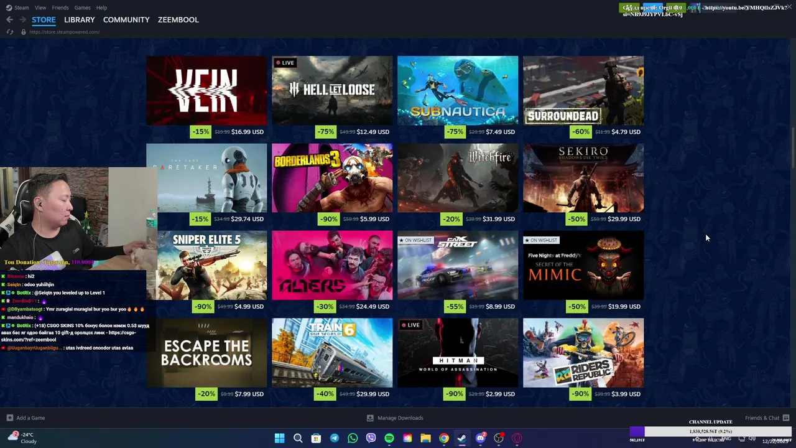
Task: Open the Train Sim World 6 tile
Action: pyautogui.click(x=332, y=353)
